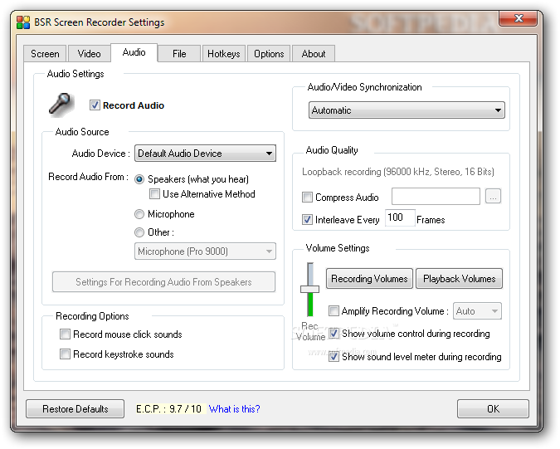Select the Speakers (what you hear) radio button
Viewport: 560px width, 449px height.
point(139,179)
